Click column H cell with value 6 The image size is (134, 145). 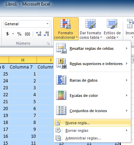point(23,108)
